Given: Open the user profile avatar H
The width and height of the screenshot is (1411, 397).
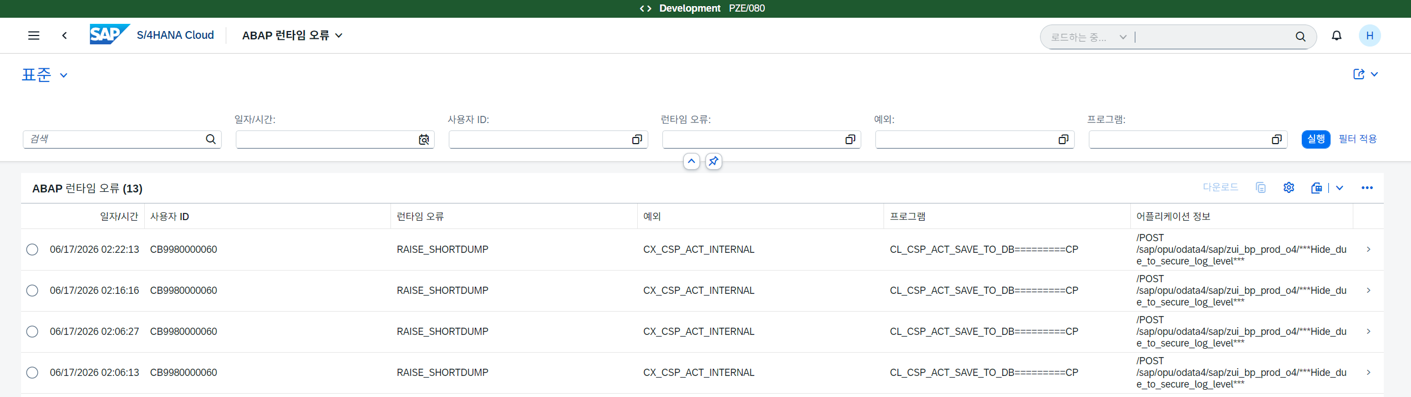Looking at the screenshot, I should (x=1369, y=35).
